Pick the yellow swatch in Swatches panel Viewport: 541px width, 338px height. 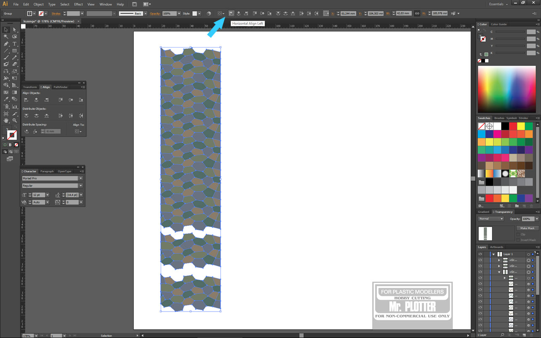521,126
